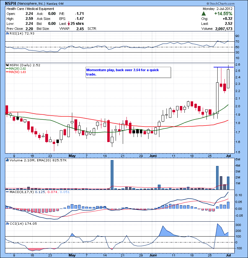Click the NSPH ticker symbol title
Image resolution: width=248 pixels, height=258 pixels.
[x=11, y=3]
